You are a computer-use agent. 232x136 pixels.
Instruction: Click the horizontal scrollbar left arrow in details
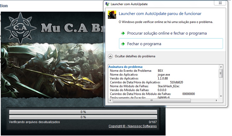(x=110, y=100)
